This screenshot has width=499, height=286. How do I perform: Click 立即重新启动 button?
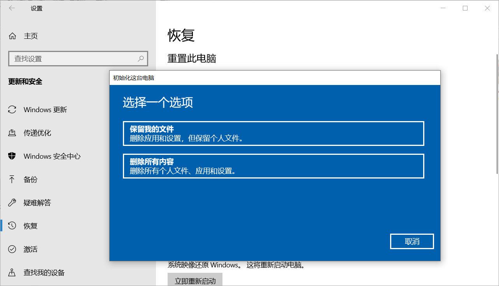point(195,280)
